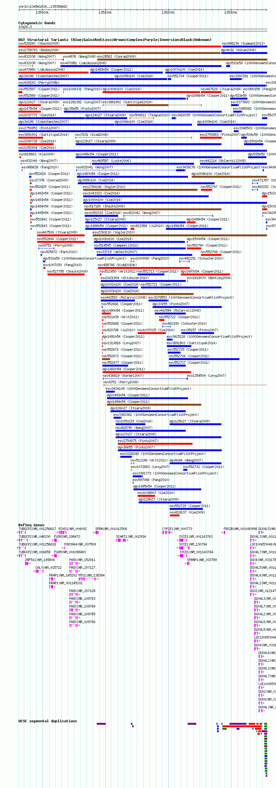Viewport: 276px width, 788px height.
Task: Open the UCSC segmental duplications track title
Action: point(48,721)
